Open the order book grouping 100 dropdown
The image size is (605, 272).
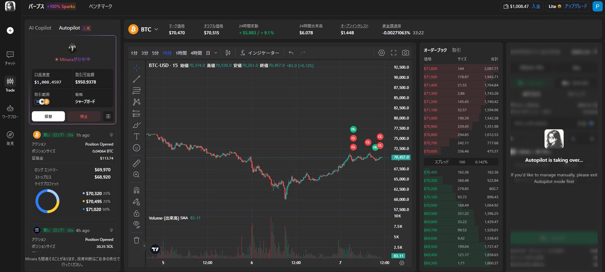click(462, 162)
